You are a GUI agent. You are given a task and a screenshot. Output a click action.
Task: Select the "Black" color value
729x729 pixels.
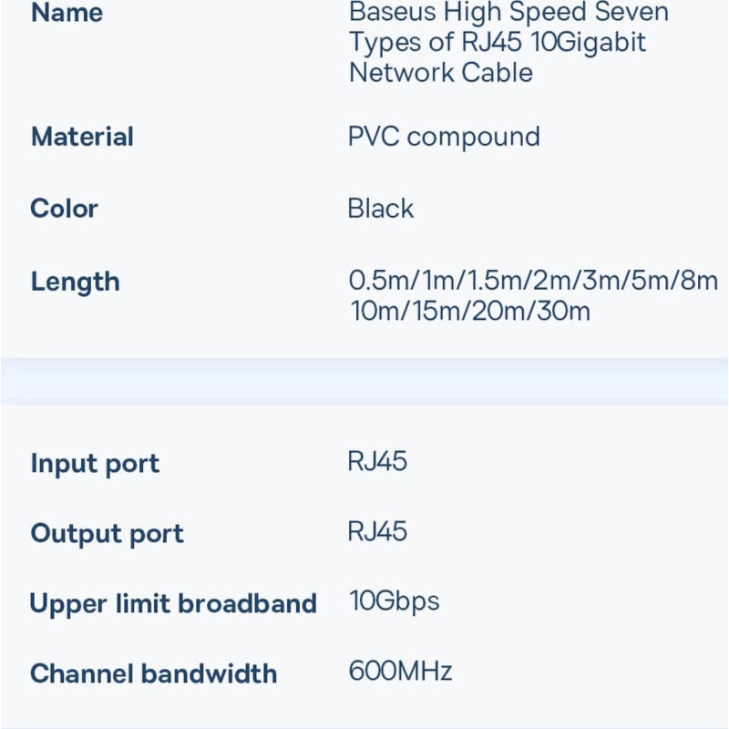pos(381,208)
